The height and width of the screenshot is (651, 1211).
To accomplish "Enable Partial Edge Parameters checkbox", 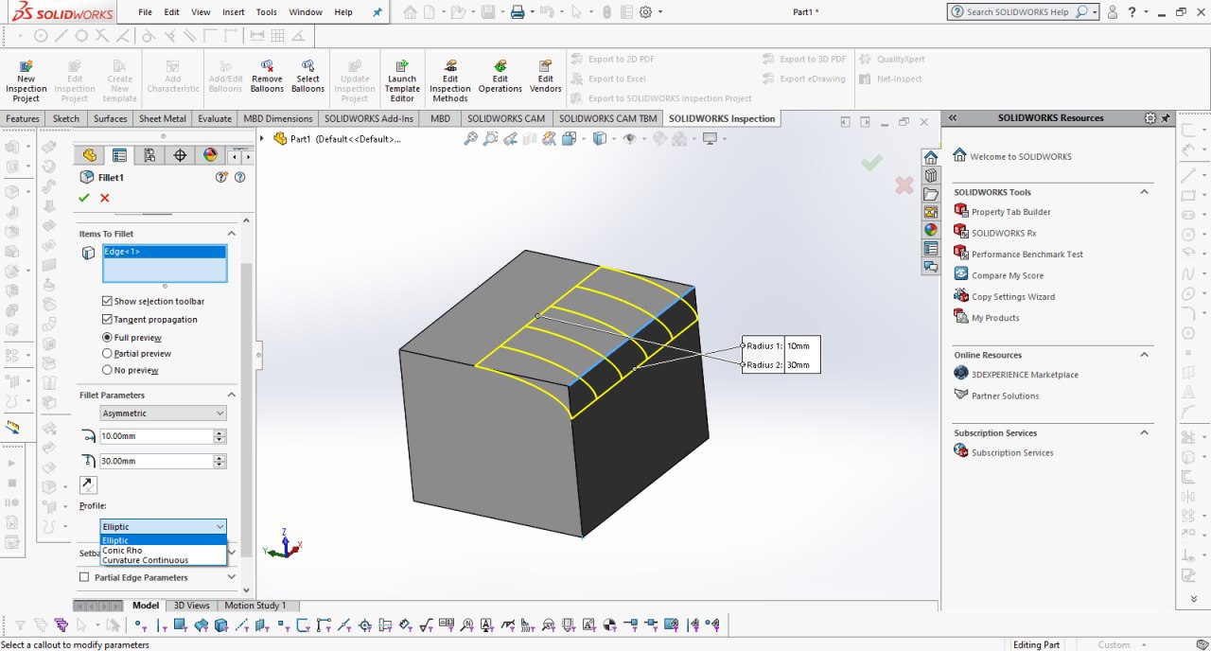I will (84, 577).
